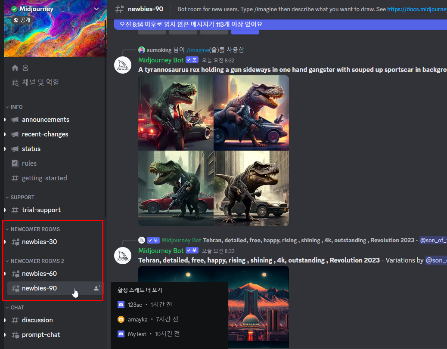Open the Midjourney server dropdown menu

(96, 9)
